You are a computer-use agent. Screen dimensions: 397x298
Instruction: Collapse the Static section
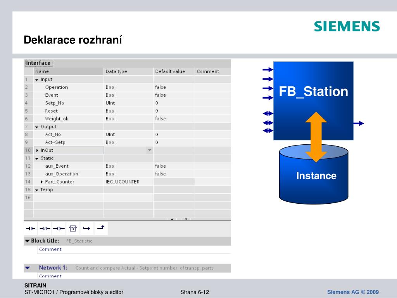pyautogui.click(x=37, y=159)
